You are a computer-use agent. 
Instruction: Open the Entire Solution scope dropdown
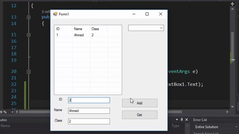pos(216,127)
